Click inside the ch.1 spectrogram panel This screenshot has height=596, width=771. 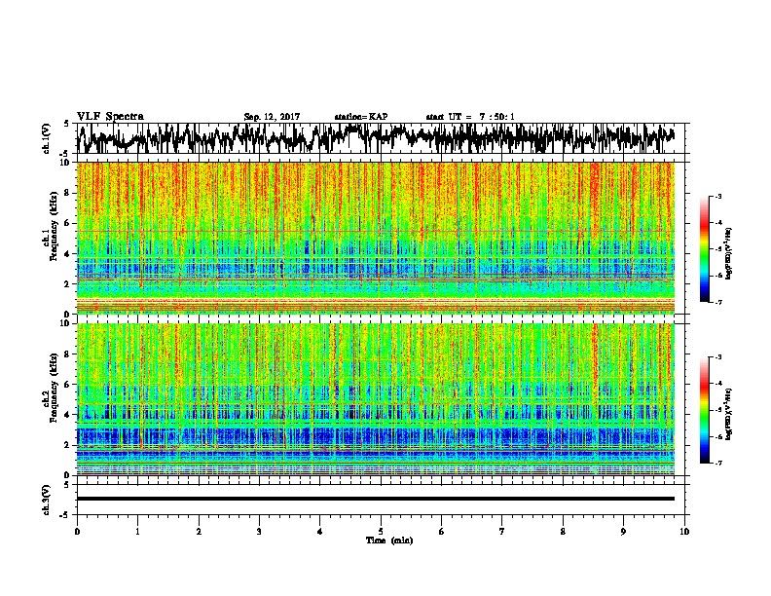tap(376, 238)
